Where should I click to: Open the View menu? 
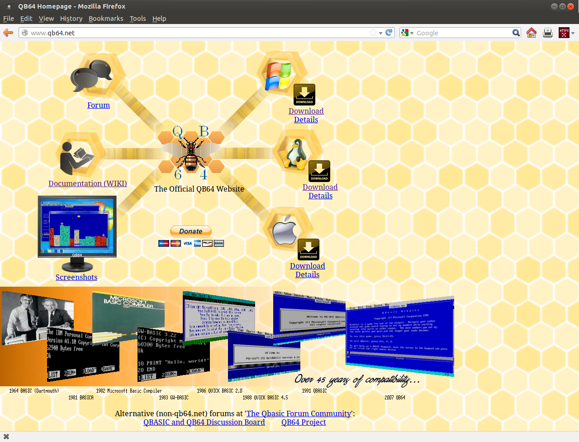pos(46,19)
